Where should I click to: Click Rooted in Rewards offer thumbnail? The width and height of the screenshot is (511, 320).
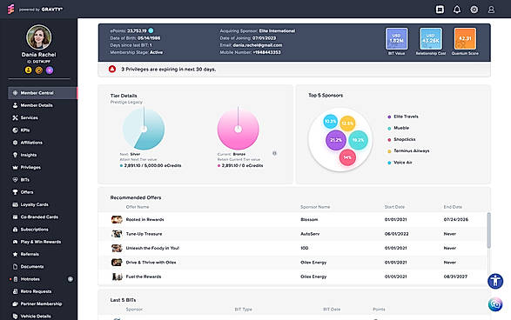[x=117, y=219]
